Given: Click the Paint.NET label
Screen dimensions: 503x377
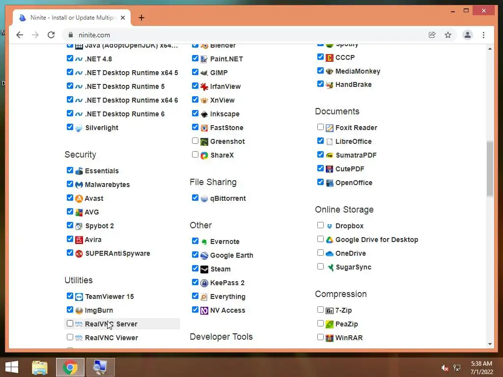Looking at the screenshot, I should pyautogui.click(x=226, y=59).
